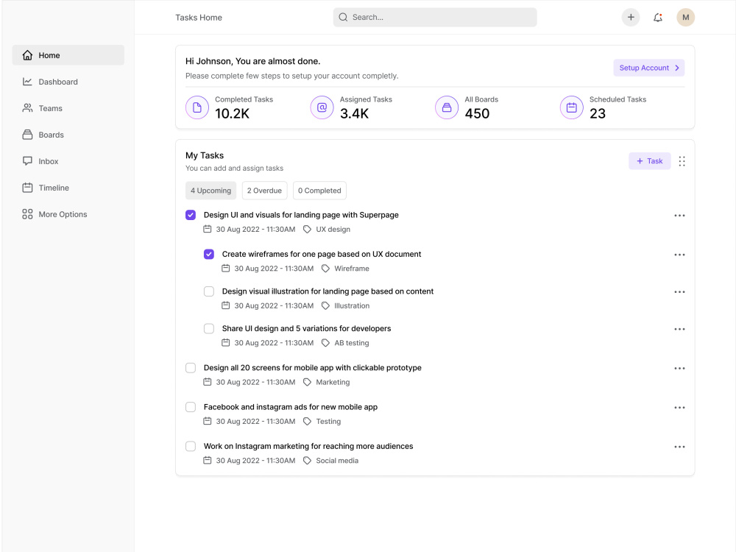Switch to the 2 Overdue tab
This screenshot has height=552, width=736.
click(264, 191)
